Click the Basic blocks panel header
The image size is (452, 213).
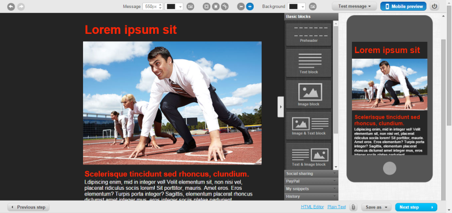coord(311,17)
